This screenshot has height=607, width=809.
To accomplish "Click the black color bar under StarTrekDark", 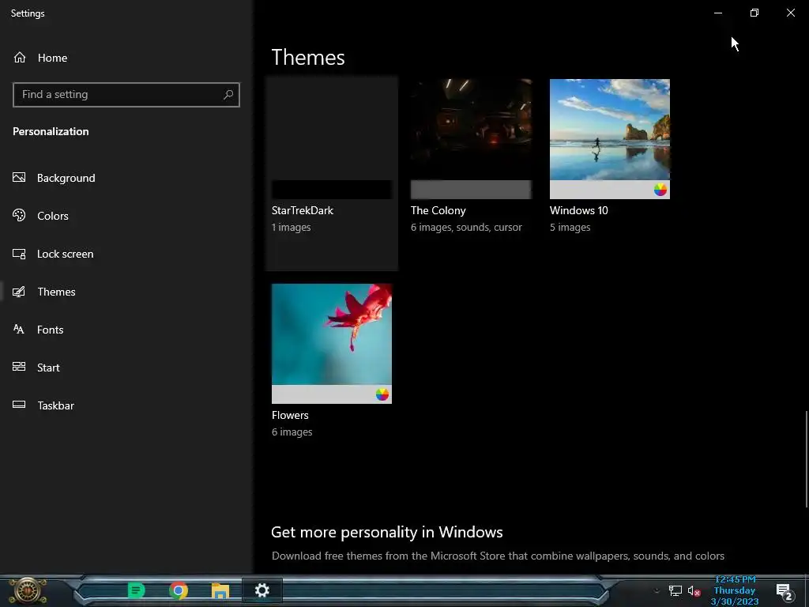I will (332, 190).
